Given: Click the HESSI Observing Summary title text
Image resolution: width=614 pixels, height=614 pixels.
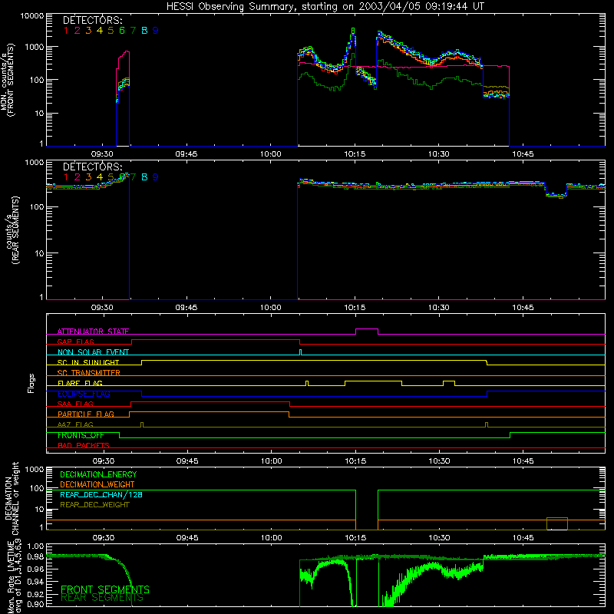Looking at the screenshot, I should pos(325,6).
